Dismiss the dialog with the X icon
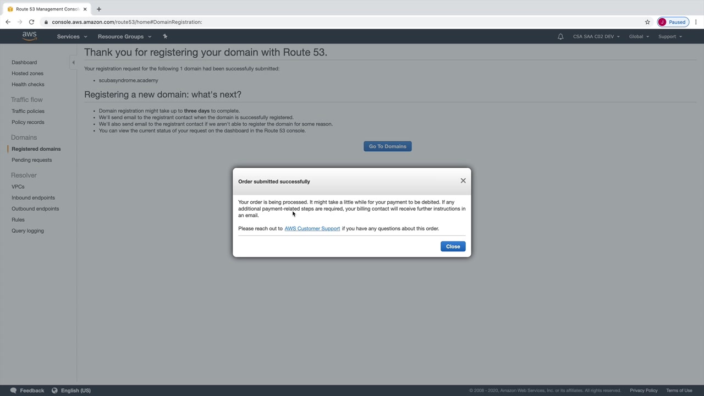This screenshot has height=396, width=704. [463, 181]
